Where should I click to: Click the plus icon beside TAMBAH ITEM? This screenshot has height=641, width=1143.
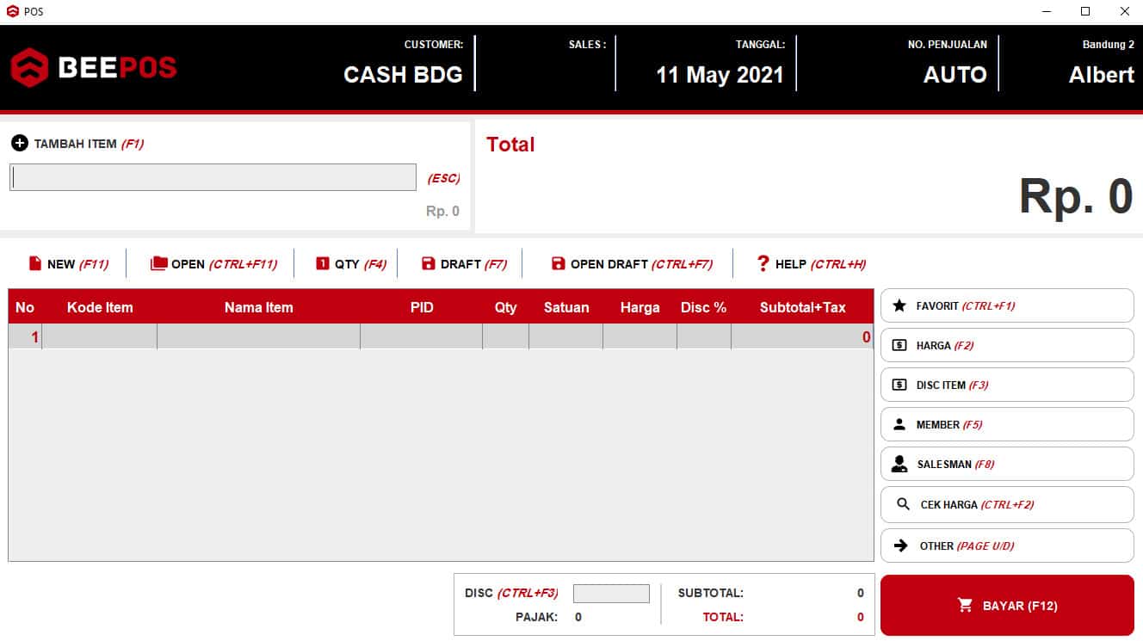click(x=20, y=144)
